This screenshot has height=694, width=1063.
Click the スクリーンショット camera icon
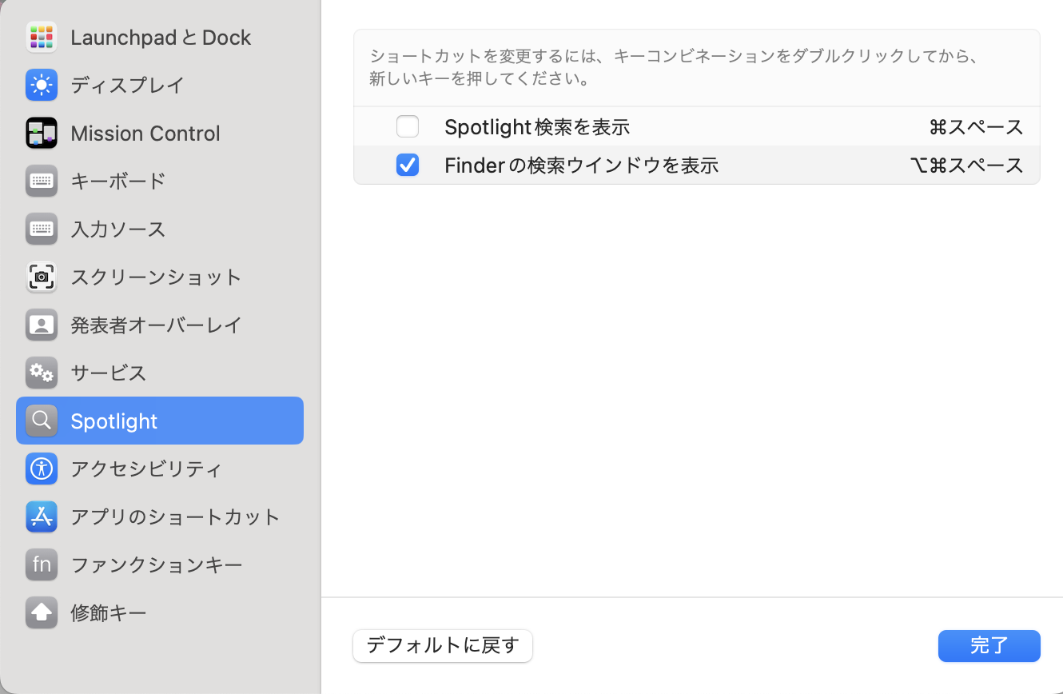41,277
